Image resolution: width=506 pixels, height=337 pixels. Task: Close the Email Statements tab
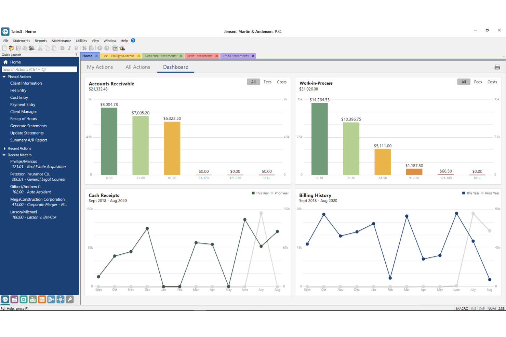(253, 56)
